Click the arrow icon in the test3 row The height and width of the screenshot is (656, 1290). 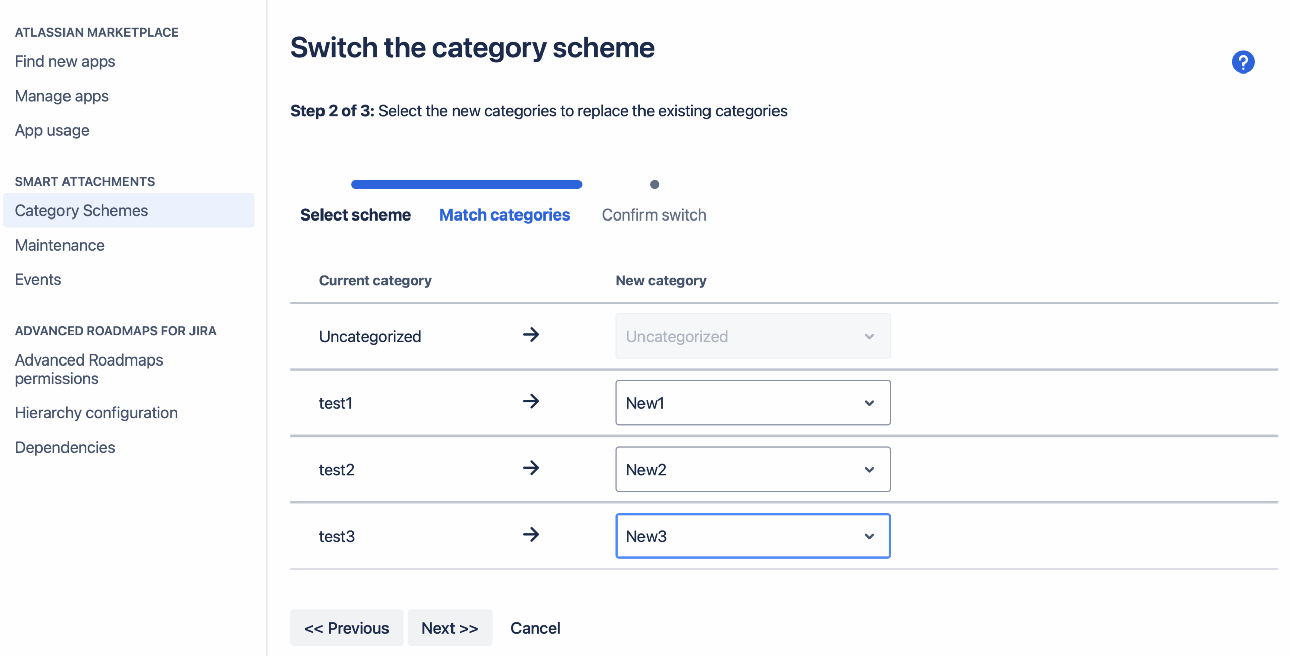click(531, 535)
